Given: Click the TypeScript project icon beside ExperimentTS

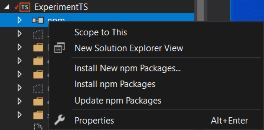Looking at the screenshot, I should pos(25,7).
